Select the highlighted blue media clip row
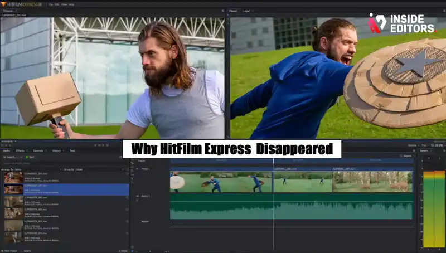The width and height of the screenshot is (446, 253). (66, 189)
